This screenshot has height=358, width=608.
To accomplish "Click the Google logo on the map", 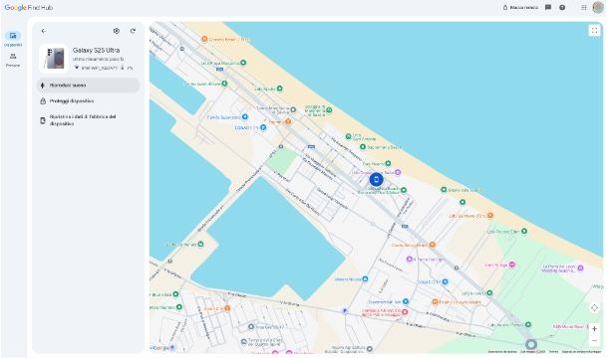I will [159, 347].
